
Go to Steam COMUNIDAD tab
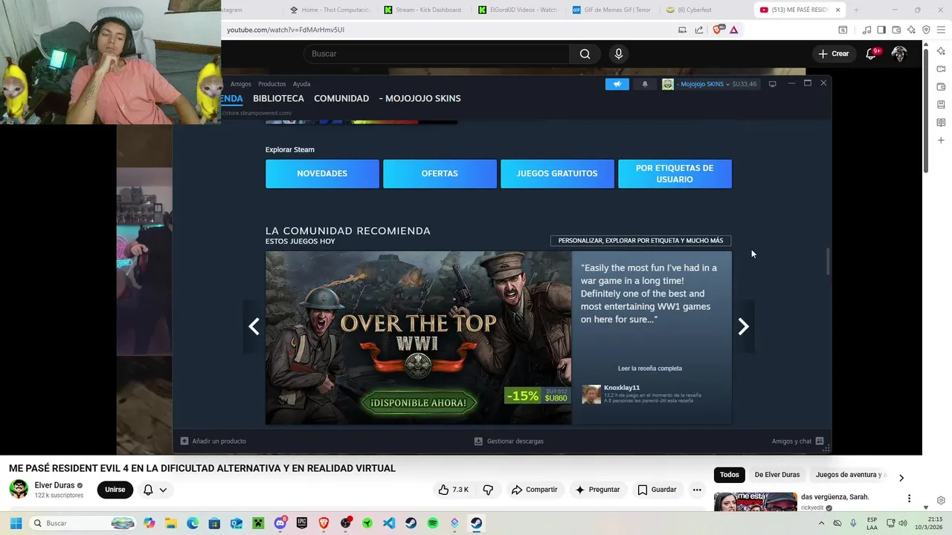coord(341,98)
